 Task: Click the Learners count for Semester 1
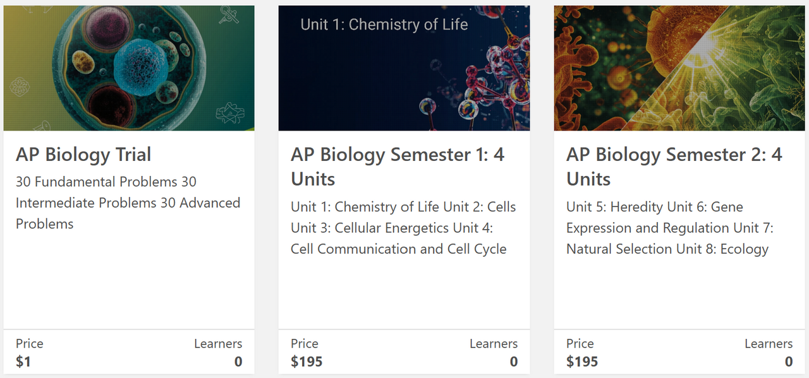[x=513, y=362]
